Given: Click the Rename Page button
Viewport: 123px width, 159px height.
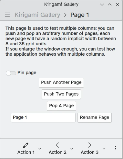Looking at the screenshot, I should pos(95,118).
